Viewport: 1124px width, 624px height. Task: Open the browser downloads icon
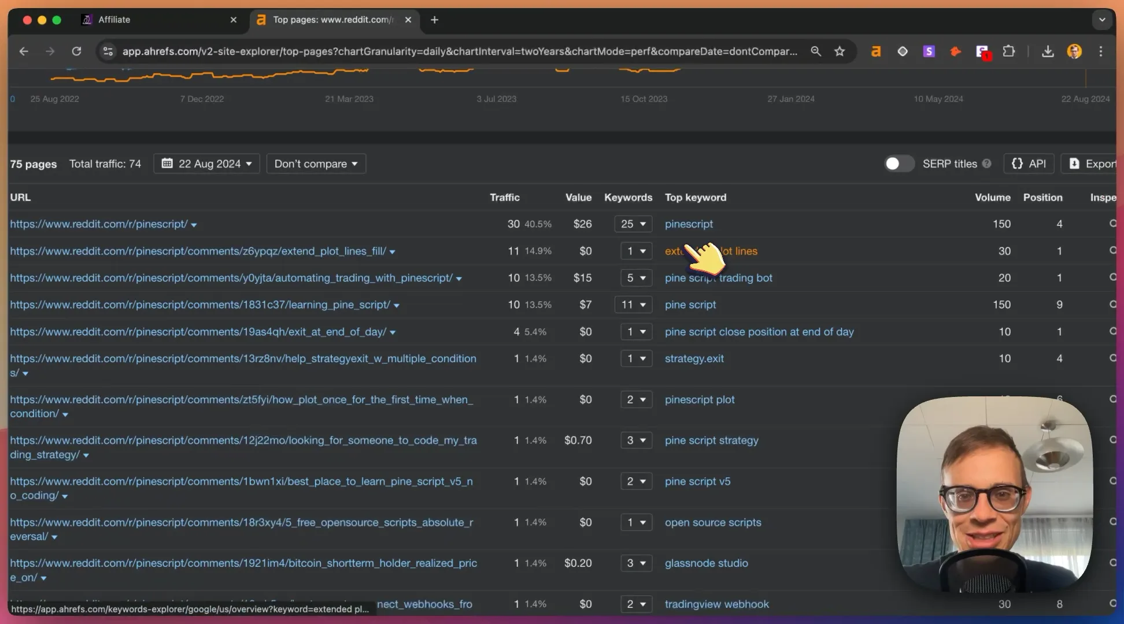1048,51
